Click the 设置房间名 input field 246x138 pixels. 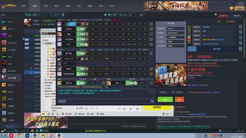(175, 29)
